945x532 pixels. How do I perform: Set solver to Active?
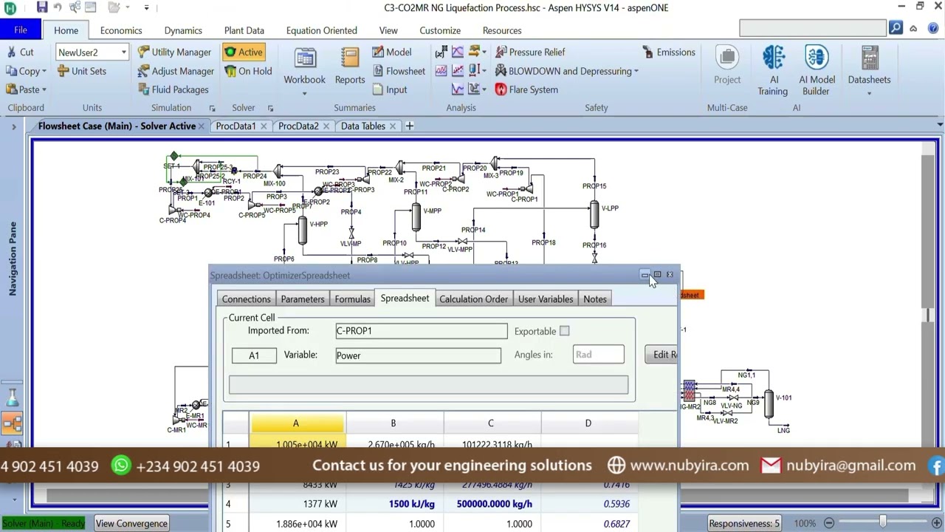click(x=244, y=52)
